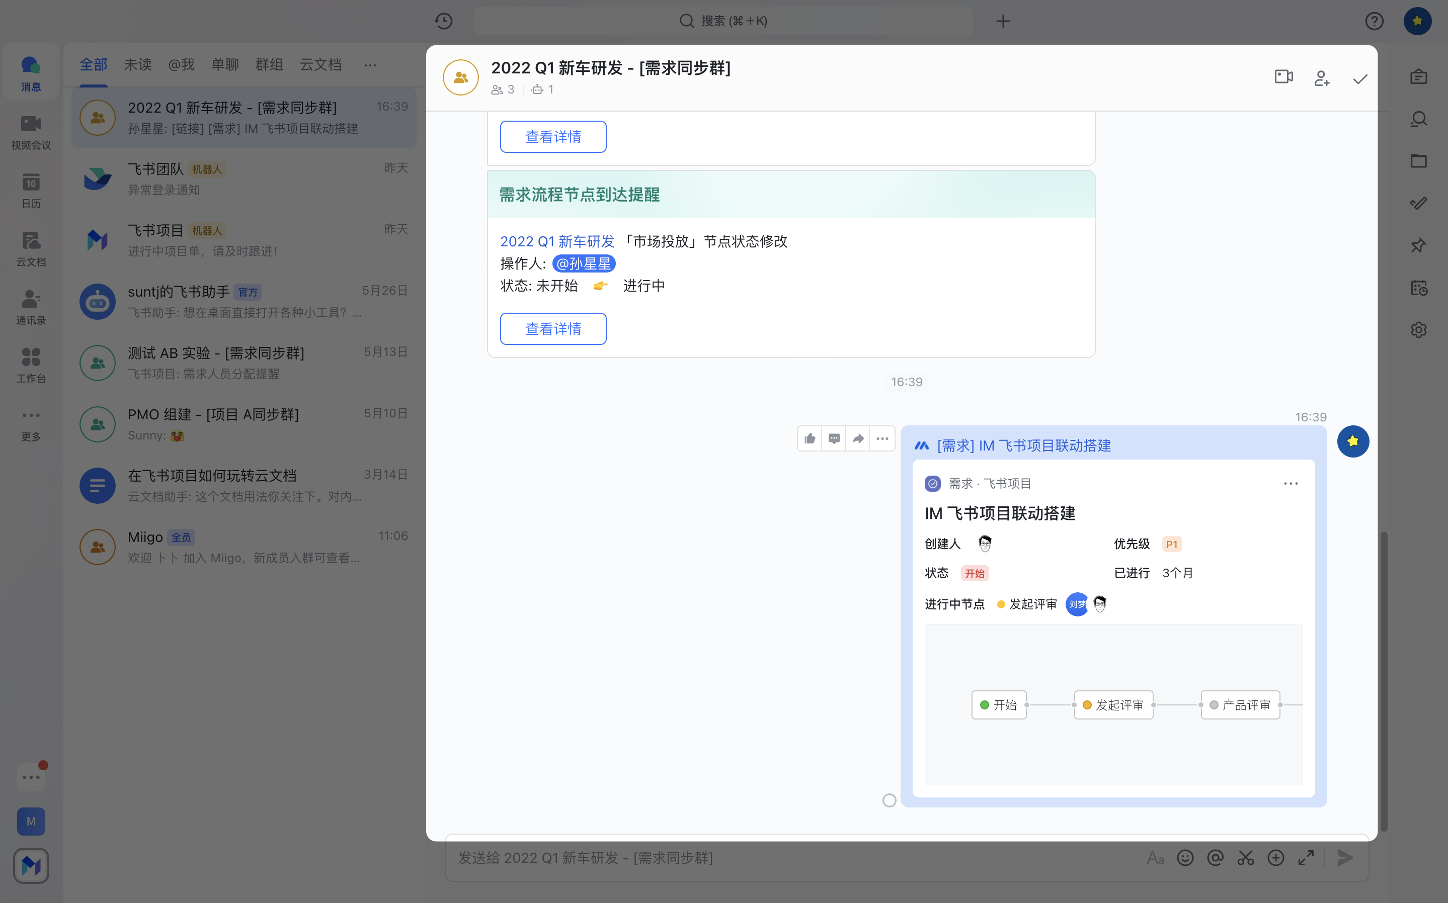
Task: Open the card's three-dot options menu
Action: point(1290,483)
